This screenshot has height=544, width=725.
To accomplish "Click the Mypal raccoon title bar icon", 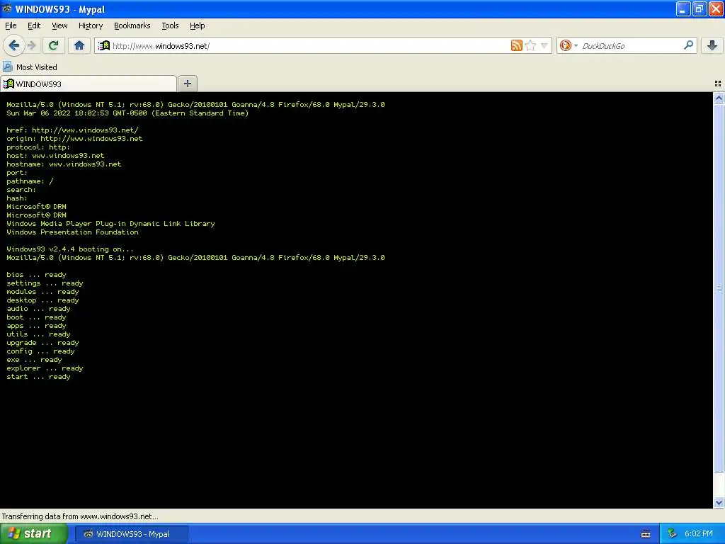I will (x=7, y=8).
